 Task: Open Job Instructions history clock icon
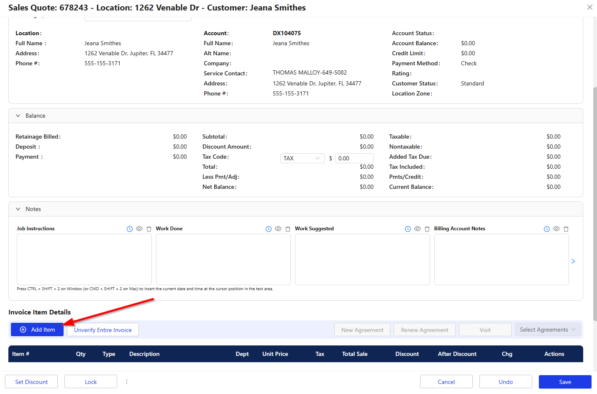point(130,229)
